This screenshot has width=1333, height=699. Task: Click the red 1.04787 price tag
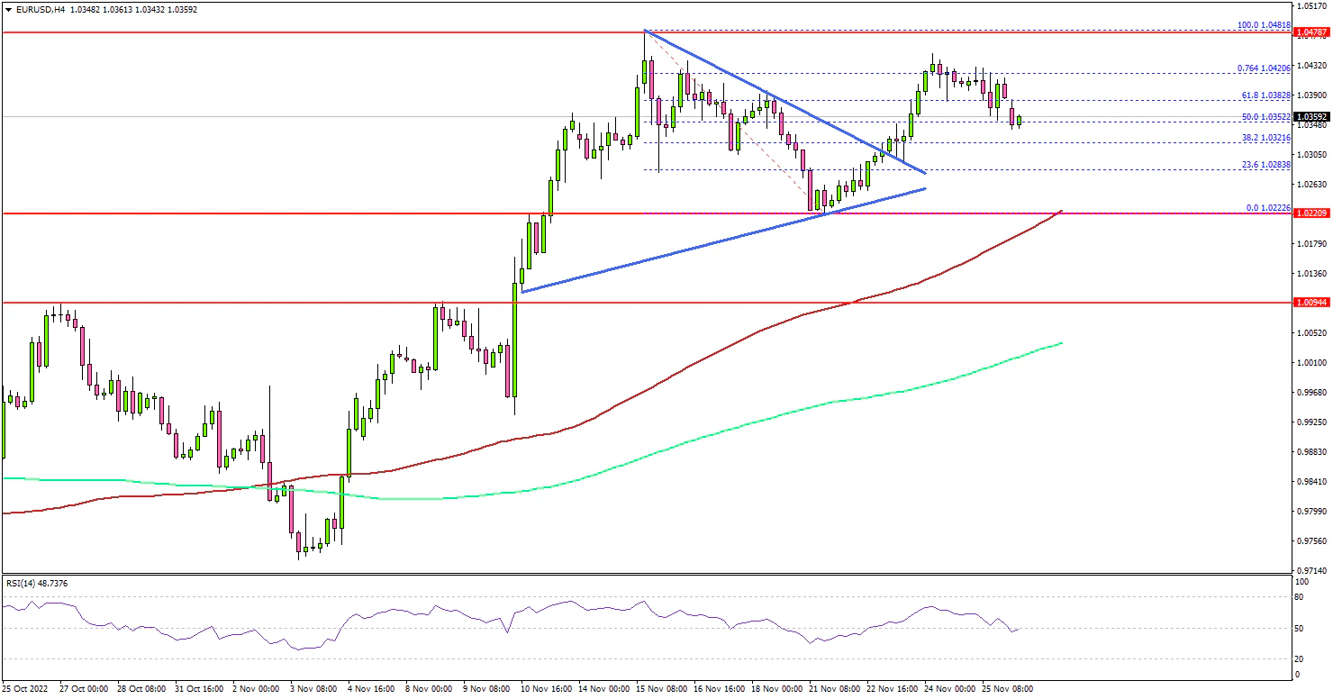[1311, 32]
